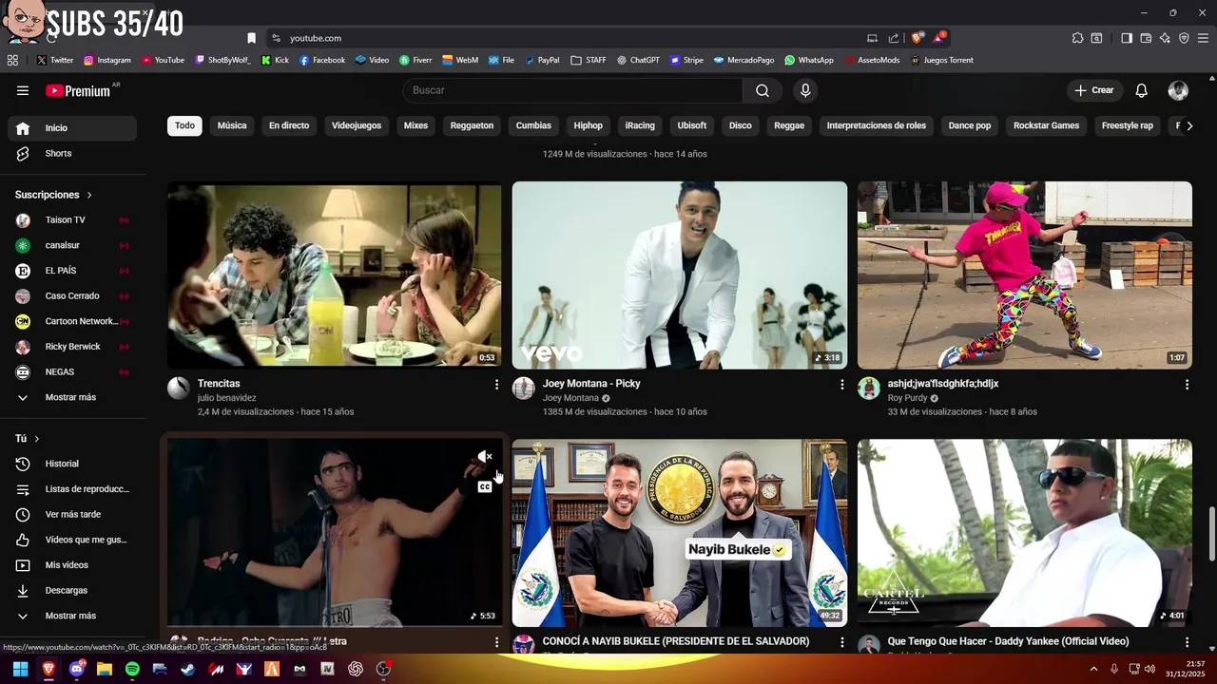The height and width of the screenshot is (684, 1217).
Task: Select the Reggaeton filter chip
Action: pyautogui.click(x=472, y=125)
